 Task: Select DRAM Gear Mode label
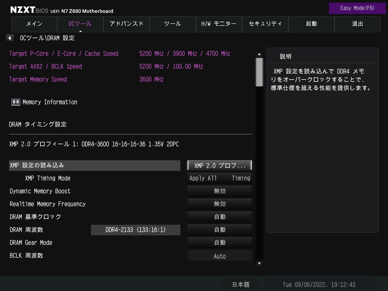pos(31,242)
